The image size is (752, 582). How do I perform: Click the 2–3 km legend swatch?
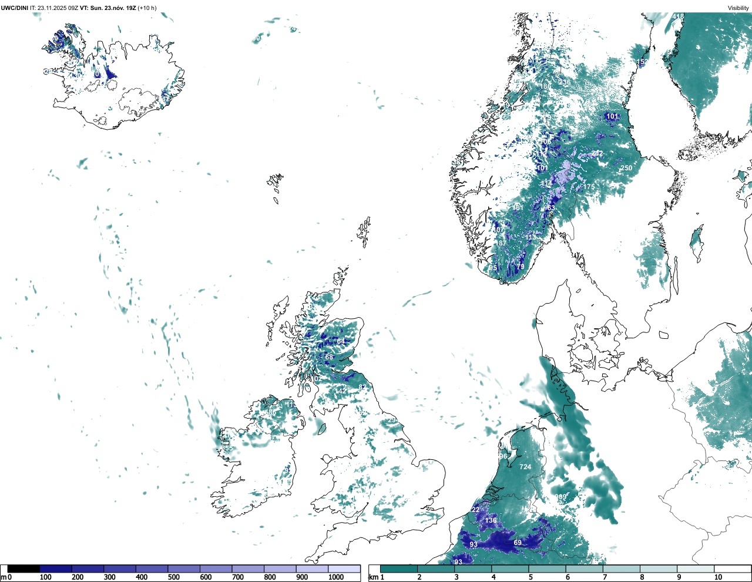[x=436, y=569]
